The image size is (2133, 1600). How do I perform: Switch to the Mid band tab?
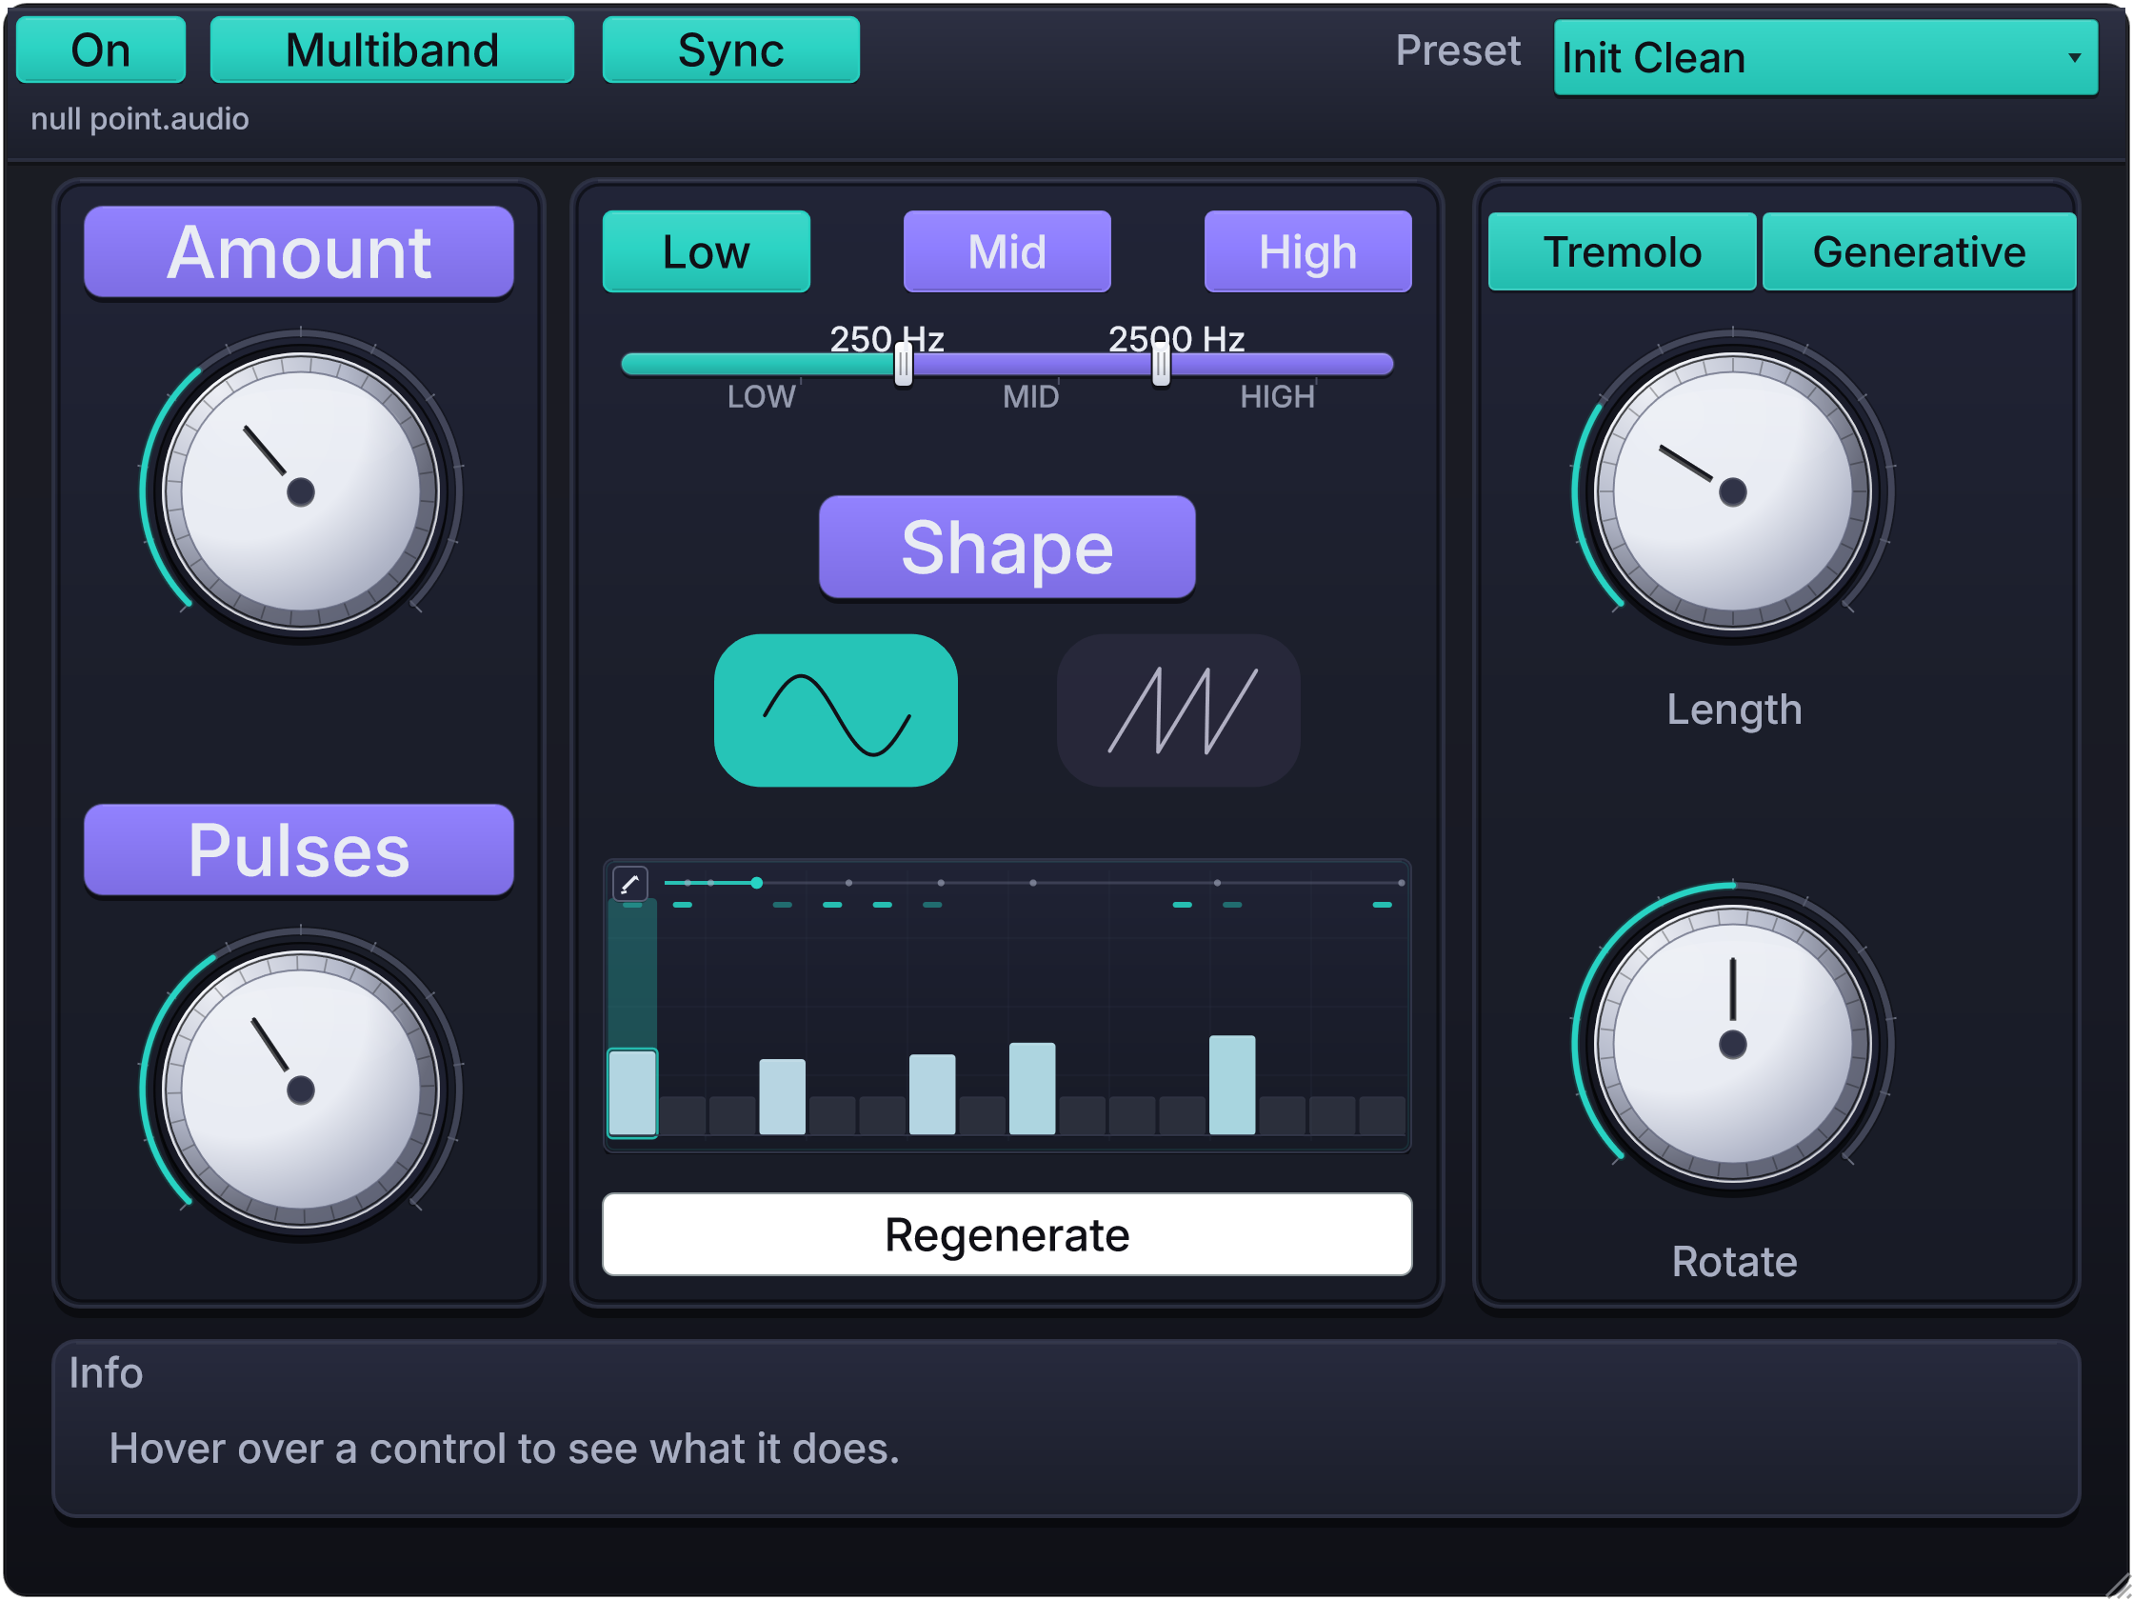[x=1007, y=251]
